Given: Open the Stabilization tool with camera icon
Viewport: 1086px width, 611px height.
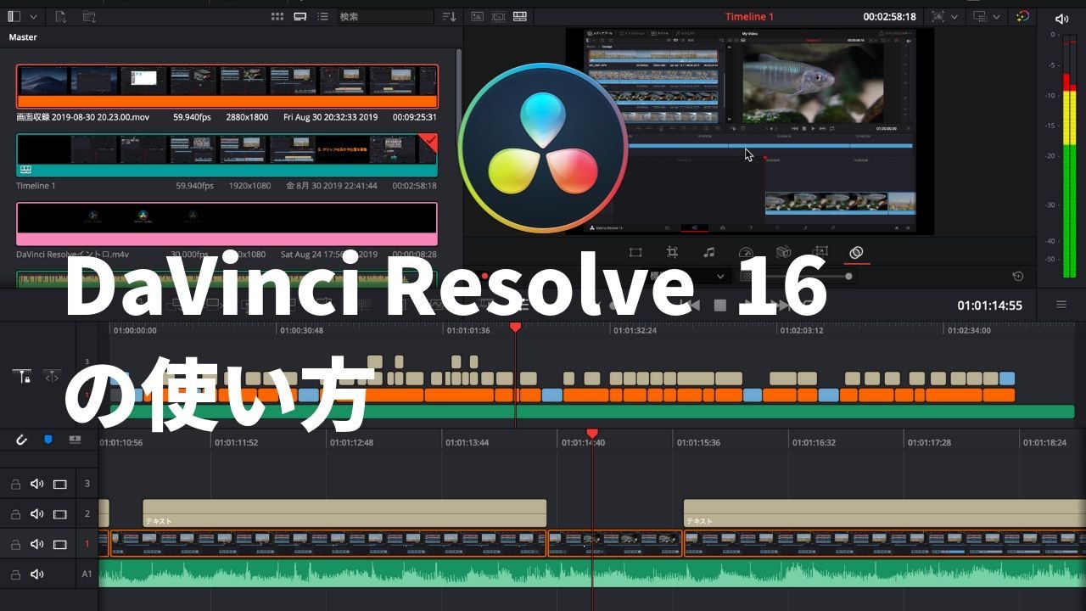Looking at the screenshot, I should [x=784, y=252].
